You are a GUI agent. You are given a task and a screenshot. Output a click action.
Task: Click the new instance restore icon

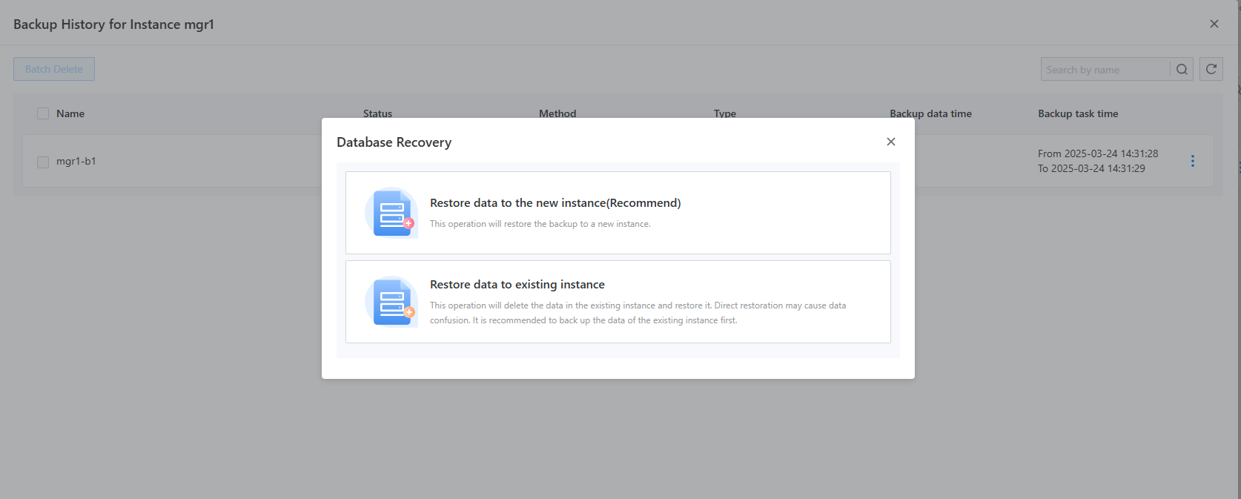point(391,213)
